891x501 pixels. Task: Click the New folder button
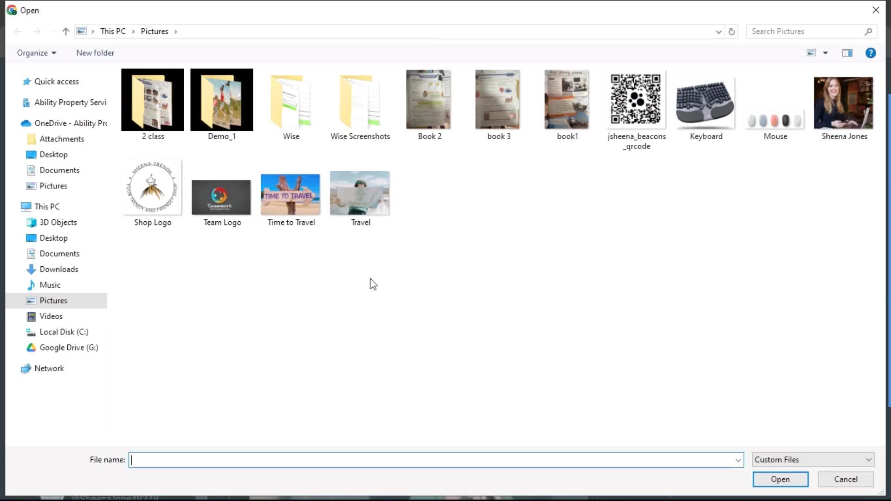click(95, 52)
